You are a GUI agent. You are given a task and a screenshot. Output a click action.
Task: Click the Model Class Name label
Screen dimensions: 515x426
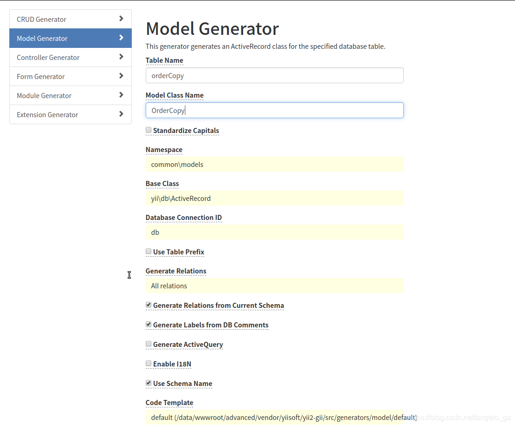point(175,95)
